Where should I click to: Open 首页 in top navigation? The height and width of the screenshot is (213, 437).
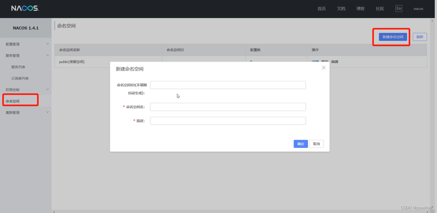coord(322,9)
